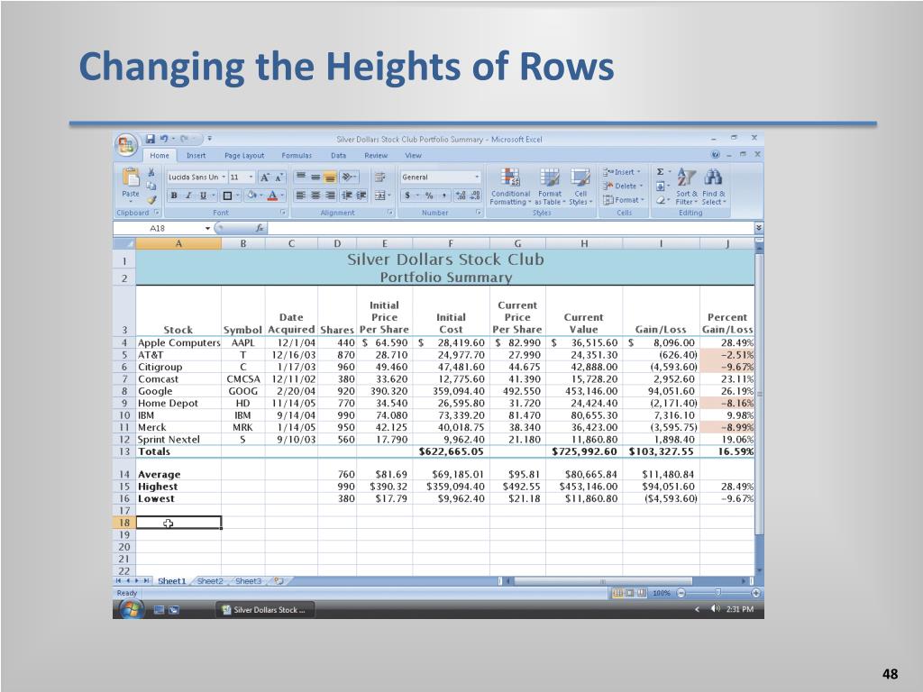Open the Customize Quick Access Toolbar dropdown
The width and height of the screenshot is (923, 692).
point(209,139)
